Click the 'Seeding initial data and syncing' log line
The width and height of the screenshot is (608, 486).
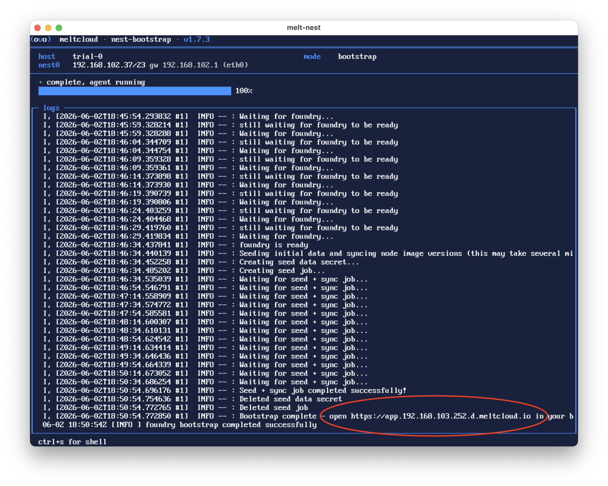click(308, 253)
